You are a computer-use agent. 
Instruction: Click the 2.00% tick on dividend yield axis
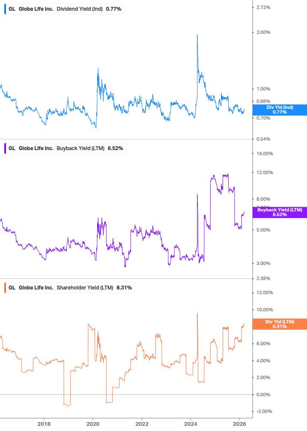click(263, 33)
